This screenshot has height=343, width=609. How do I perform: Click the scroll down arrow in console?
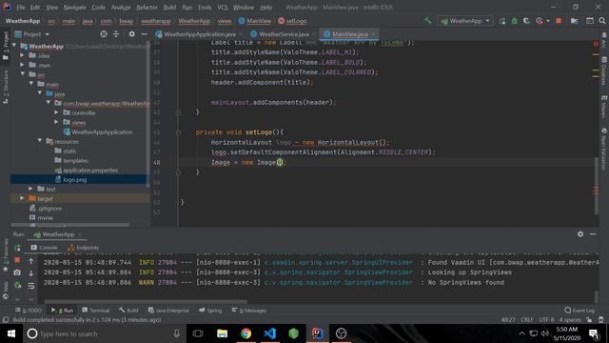31,273
